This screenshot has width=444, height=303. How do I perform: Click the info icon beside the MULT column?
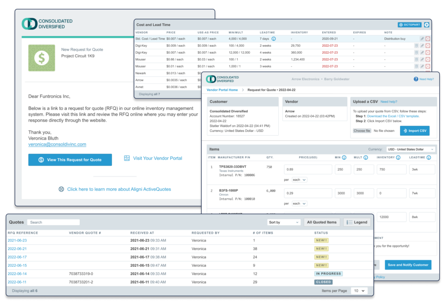click(366, 157)
